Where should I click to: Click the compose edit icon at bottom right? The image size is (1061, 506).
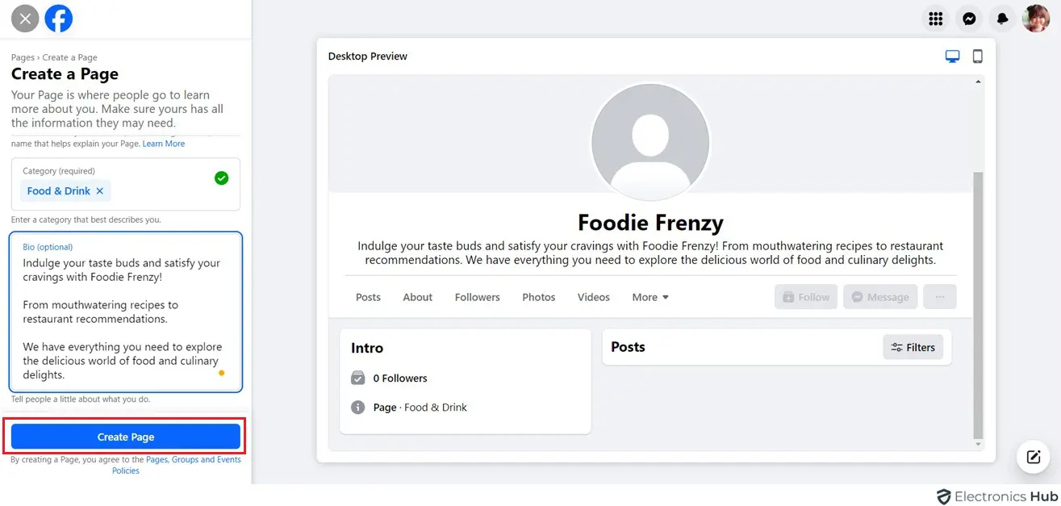click(1034, 458)
